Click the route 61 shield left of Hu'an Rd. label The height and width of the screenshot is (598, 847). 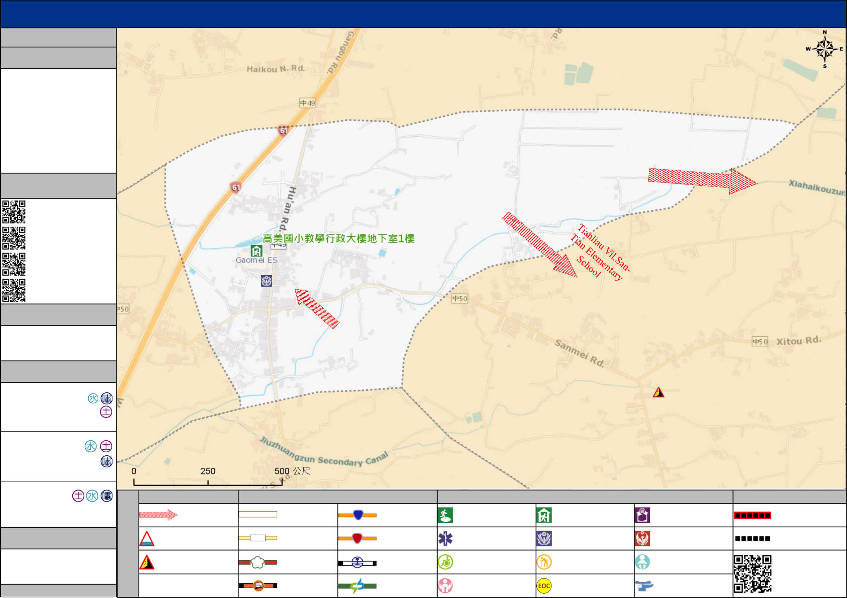(235, 188)
